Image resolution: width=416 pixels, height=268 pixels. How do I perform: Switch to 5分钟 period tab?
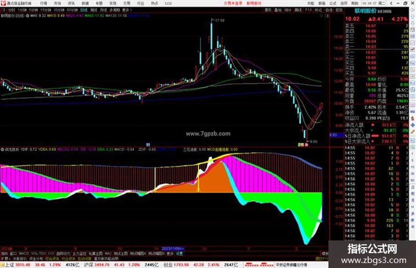pyautogui.click(x=33, y=10)
